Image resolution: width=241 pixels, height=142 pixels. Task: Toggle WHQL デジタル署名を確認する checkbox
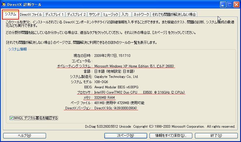11,118
